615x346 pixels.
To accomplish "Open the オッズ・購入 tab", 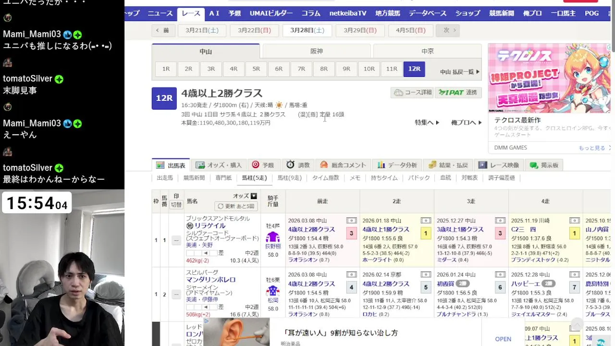I will (x=219, y=165).
